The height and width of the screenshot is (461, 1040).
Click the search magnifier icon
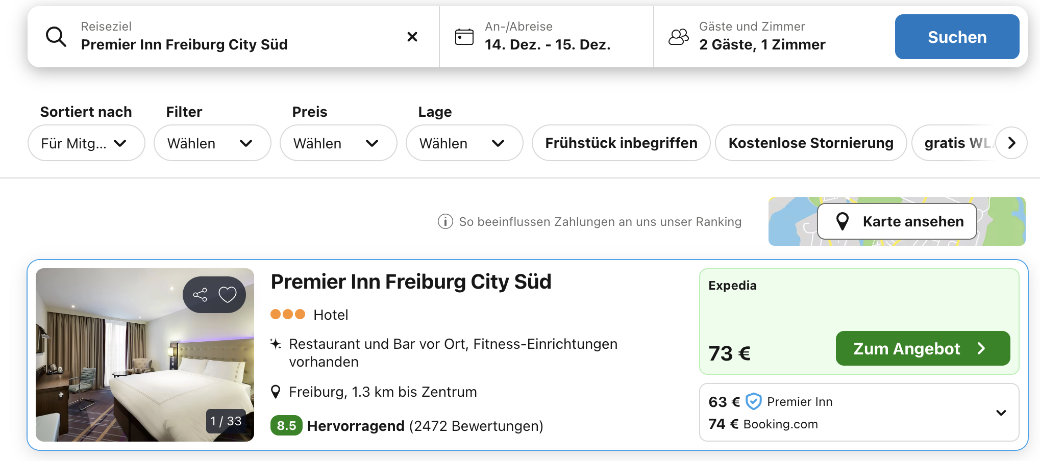(x=56, y=37)
